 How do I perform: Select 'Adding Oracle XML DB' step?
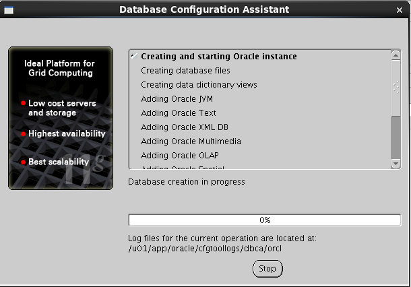coord(185,127)
